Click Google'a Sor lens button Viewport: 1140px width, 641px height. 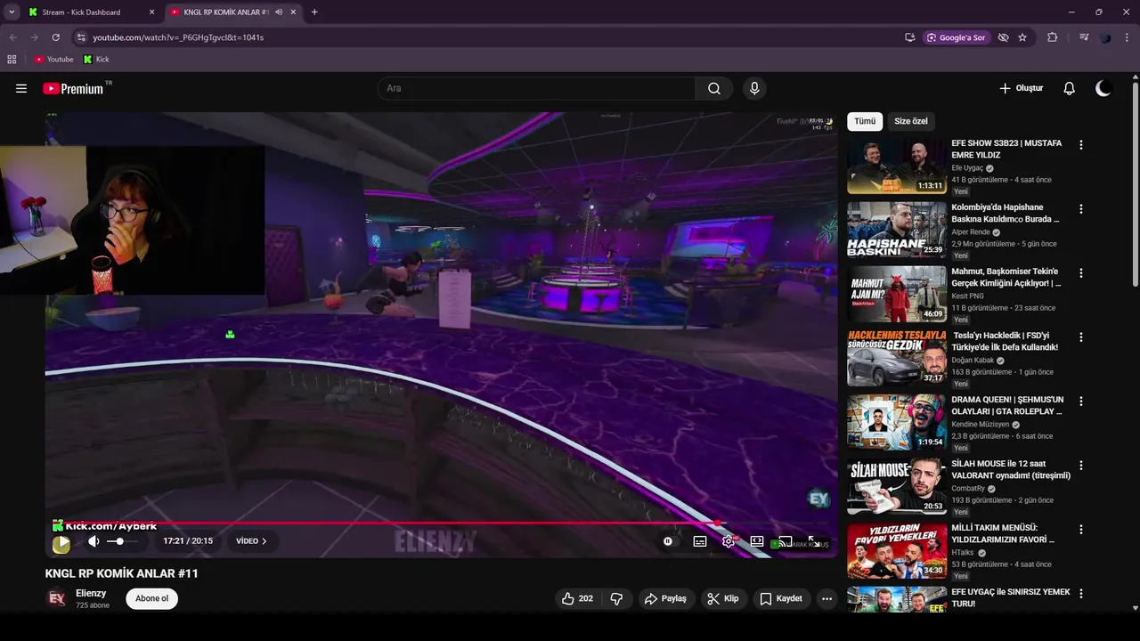[x=957, y=37]
